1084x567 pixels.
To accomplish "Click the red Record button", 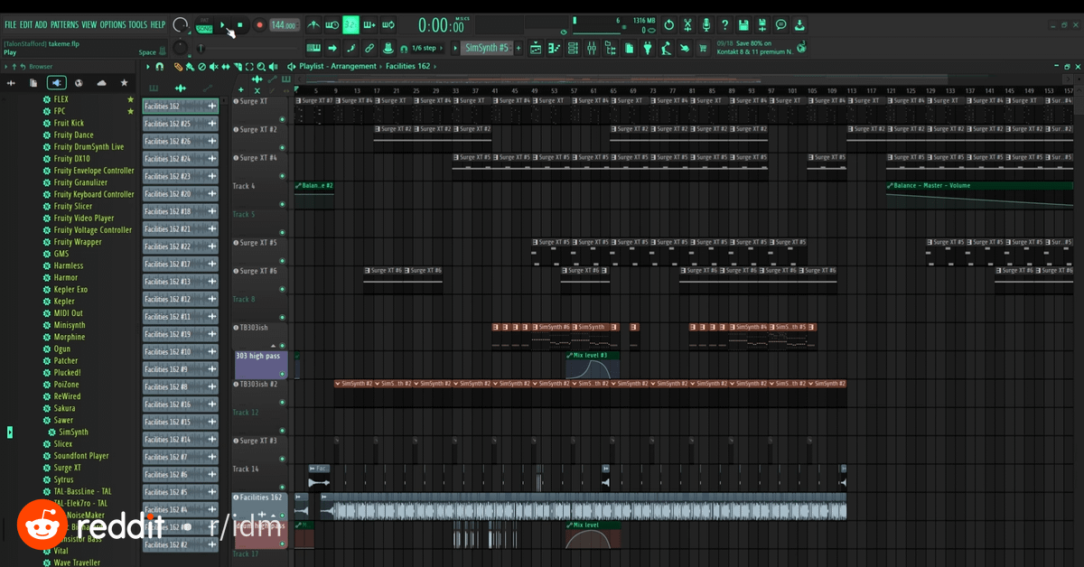I will click(x=259, y=25).
